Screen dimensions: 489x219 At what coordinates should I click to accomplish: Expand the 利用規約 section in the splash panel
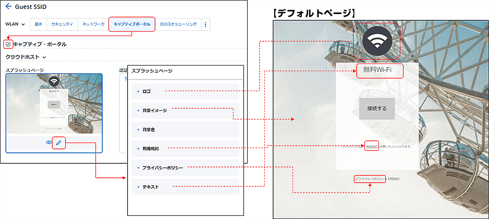[x=185, y=149]
